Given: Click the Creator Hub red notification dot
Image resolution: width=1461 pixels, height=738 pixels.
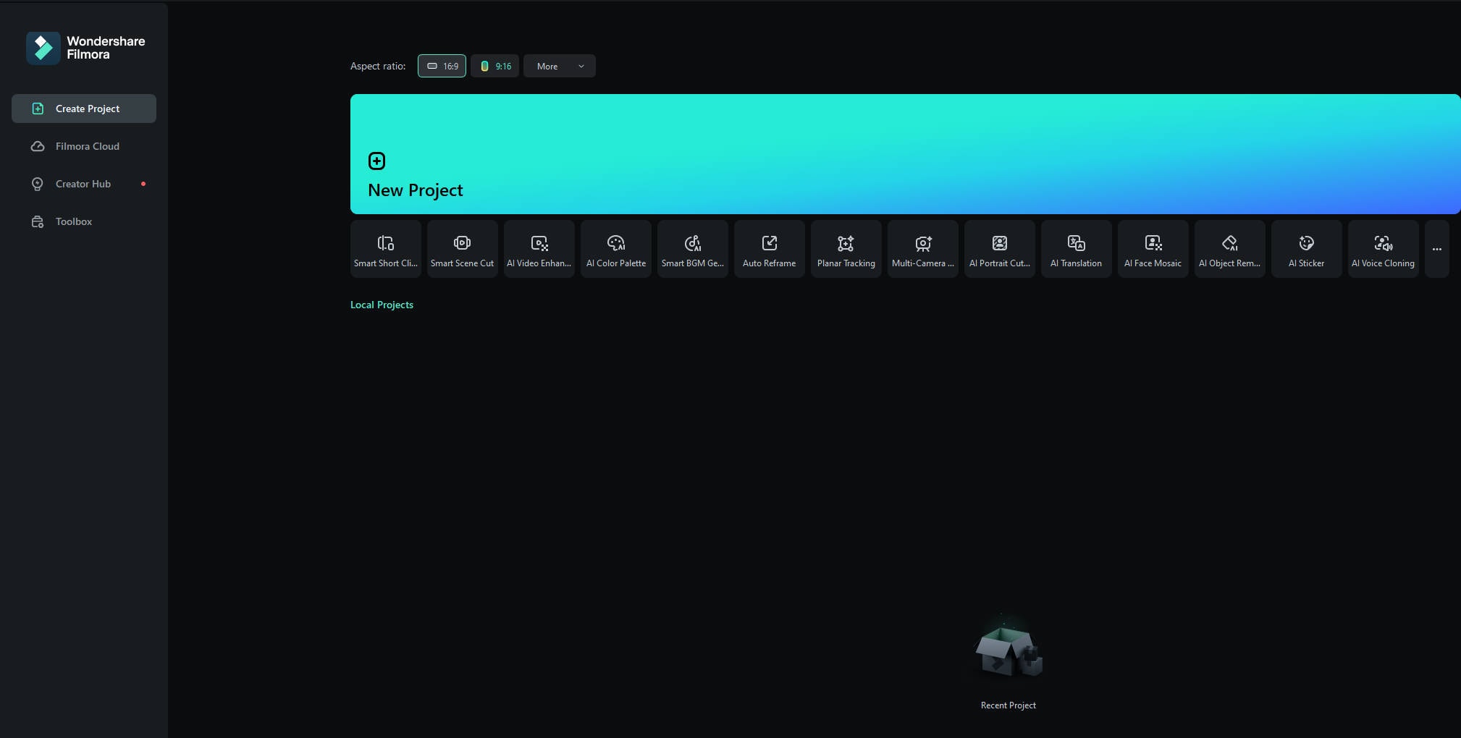Looking at the screenshot, I should click(143, 184).
